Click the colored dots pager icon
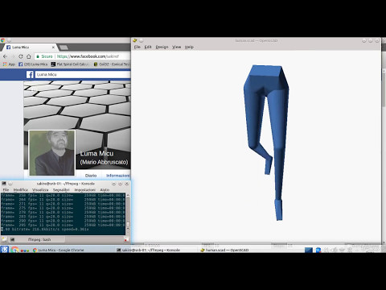 pos(25,251)
